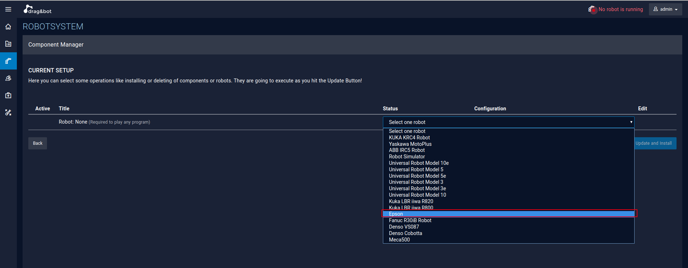Click the Component Manager header
This screenshot has width=688, height=268.
click(56, 44)
